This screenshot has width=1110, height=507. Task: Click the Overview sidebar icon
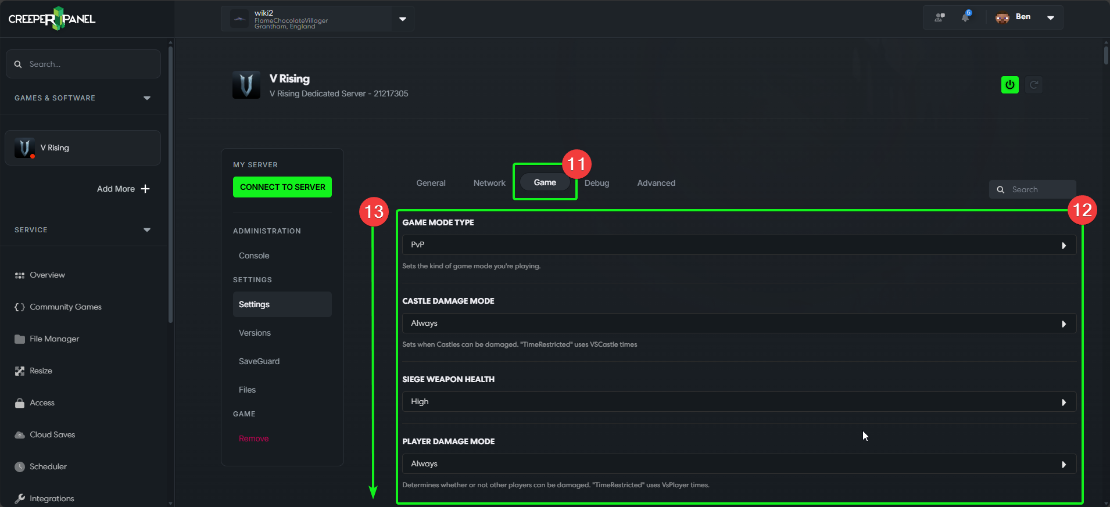point(20,275)
